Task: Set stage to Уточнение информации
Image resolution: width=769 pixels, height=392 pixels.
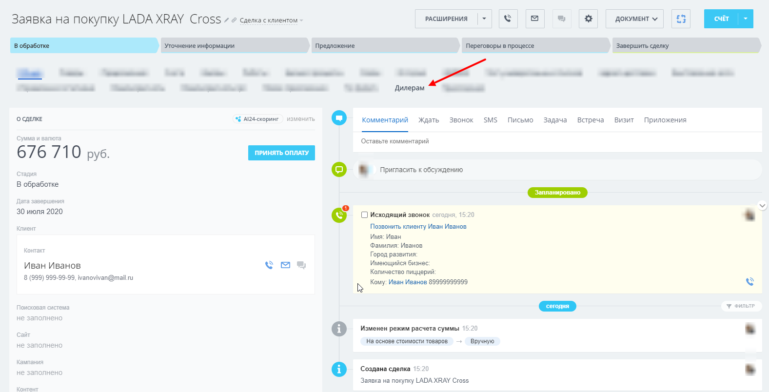Action: pyautogui.click(x=235, y=45)
